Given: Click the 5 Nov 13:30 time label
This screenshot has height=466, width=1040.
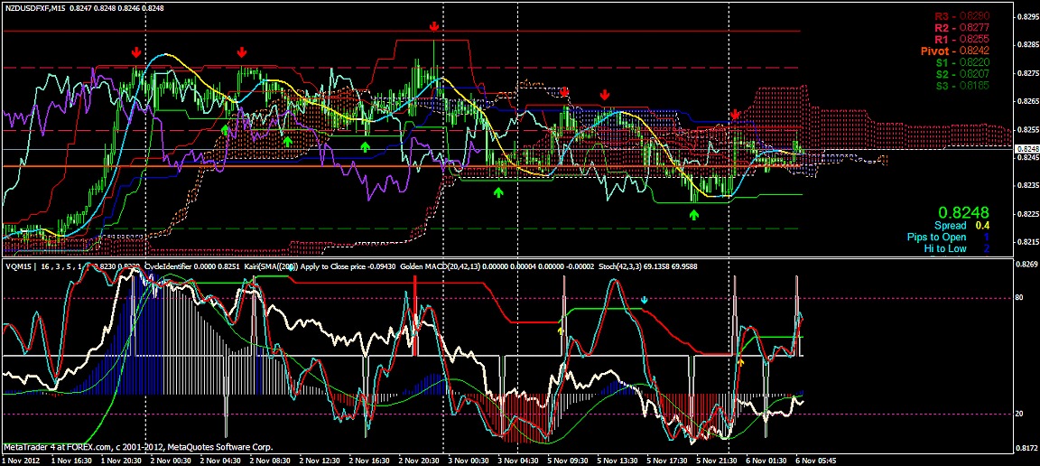Looking at the screenshot, I should pos(618,460).
